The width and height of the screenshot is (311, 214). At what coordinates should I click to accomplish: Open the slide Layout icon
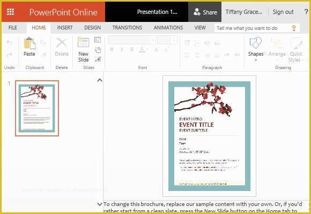pyautogui.click(x=98, y=40)
